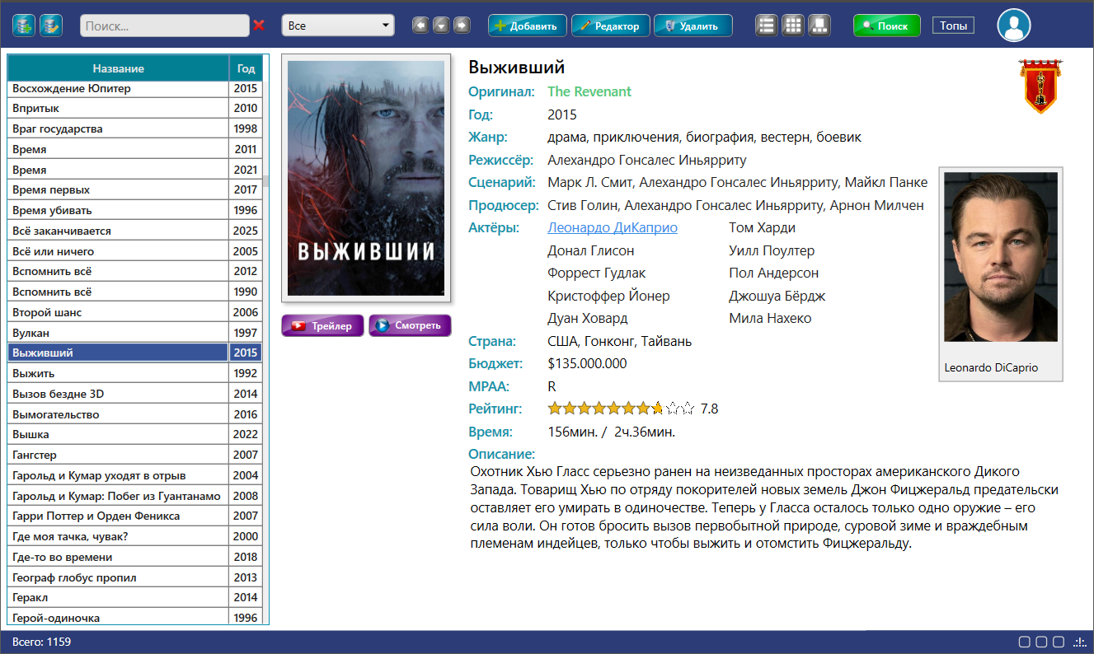The width and height of the screenshot is (1094, 654).
Task: Open the user profile avatar
Action: 1014,26
